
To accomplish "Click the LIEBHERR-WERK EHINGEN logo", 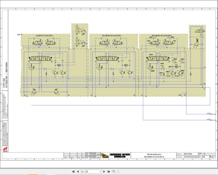I will click(x=120, y=155).
